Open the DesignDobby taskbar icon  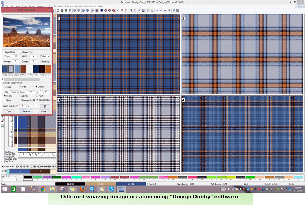121,189
